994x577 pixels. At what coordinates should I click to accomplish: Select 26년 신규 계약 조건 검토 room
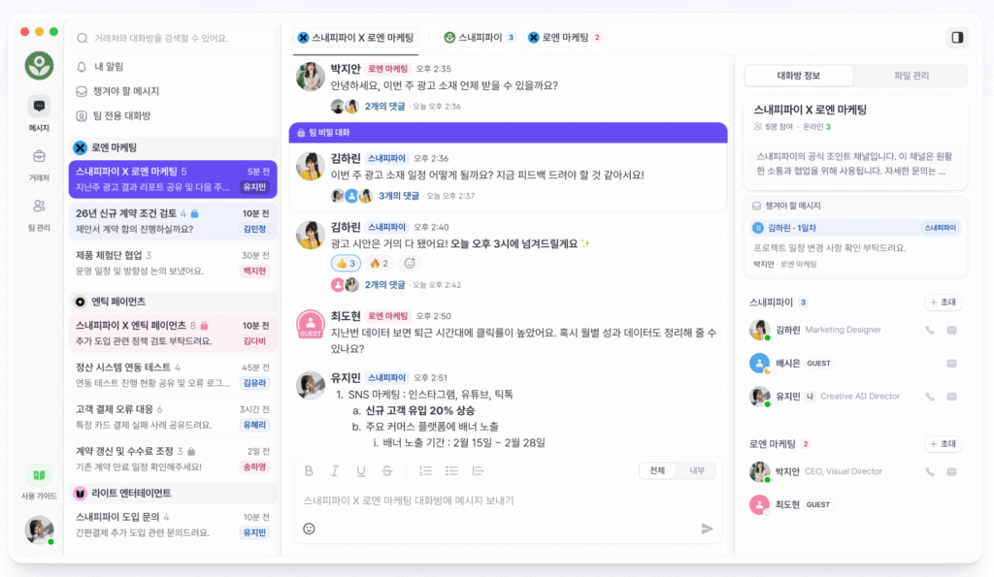[x=173, y=221]
